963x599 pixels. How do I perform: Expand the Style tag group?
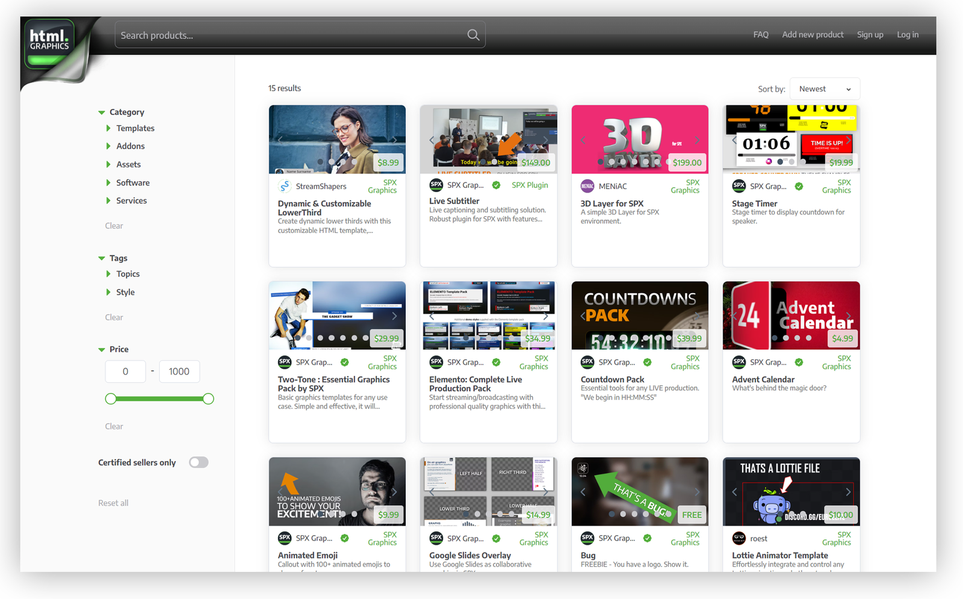coord(120,292)
